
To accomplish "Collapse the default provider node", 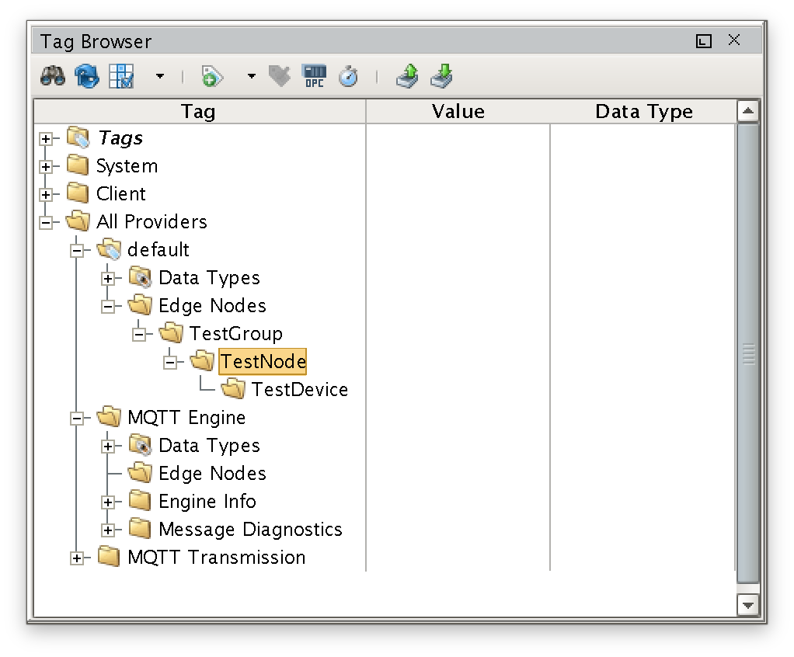I will tap(76, 250).
